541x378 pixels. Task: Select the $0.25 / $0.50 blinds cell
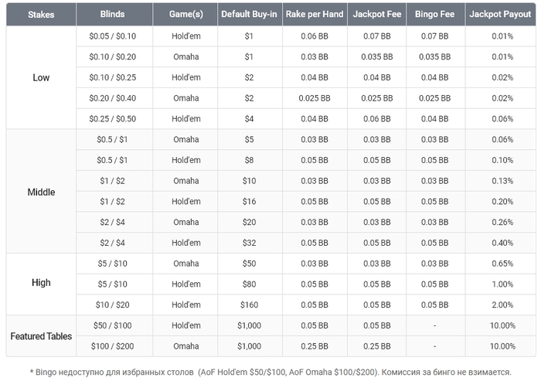[x=112, y=119]
